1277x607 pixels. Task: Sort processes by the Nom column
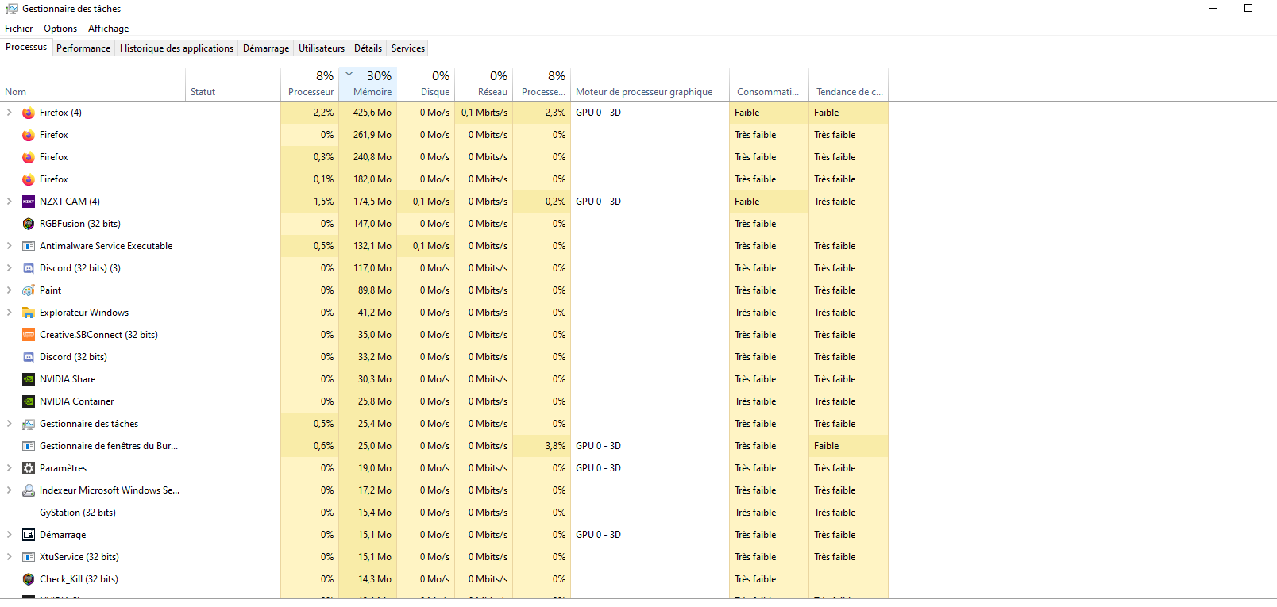(x=93, y=84)
